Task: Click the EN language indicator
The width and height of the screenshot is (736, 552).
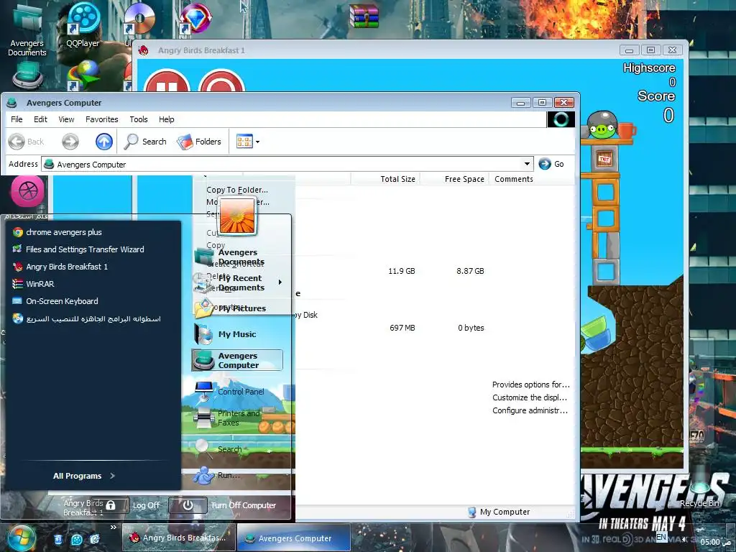Action: click(x=661, y=537)
